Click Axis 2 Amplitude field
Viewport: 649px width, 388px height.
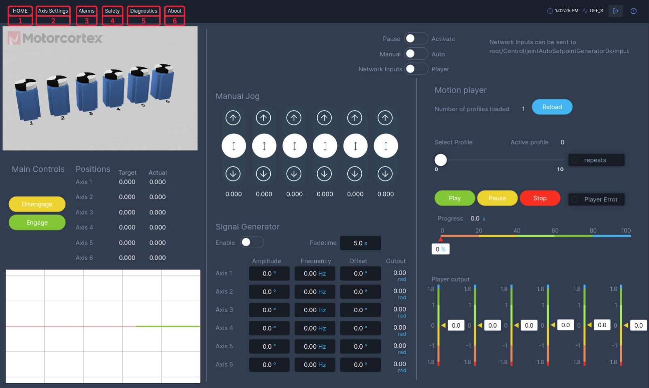(269, 292)
